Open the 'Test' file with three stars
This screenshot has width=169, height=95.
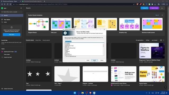[x=39, y=74]
